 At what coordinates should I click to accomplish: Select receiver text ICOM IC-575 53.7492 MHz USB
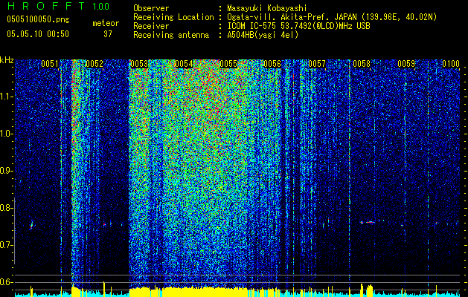(298, 26)
